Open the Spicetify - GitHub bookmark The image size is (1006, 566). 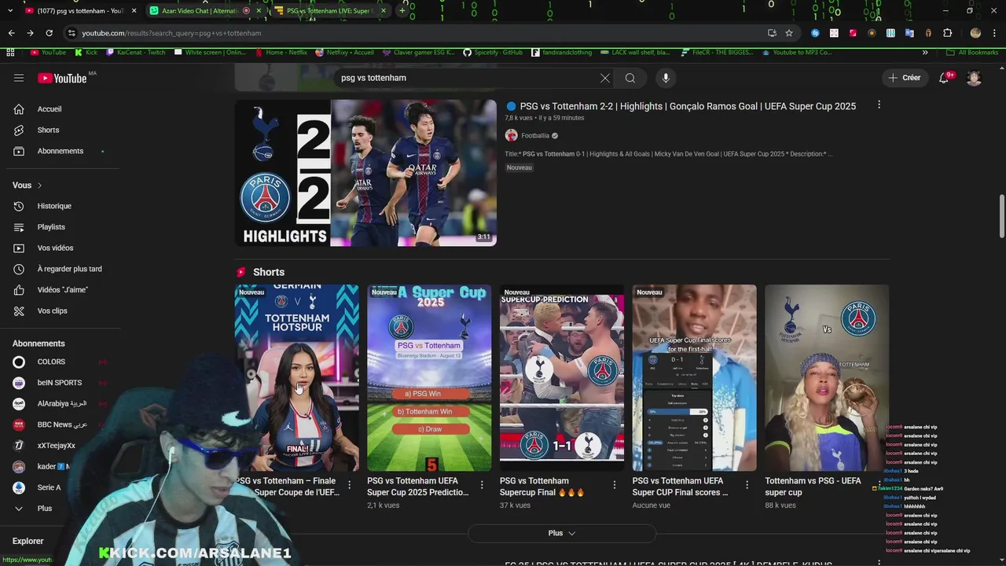click(493, 53)
